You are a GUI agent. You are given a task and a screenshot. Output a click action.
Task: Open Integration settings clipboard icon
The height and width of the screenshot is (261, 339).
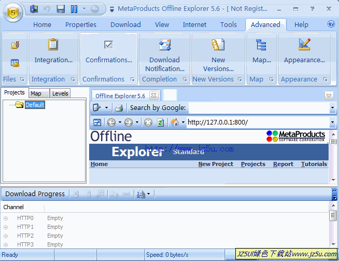pyautogui.click(x=53, y=45)
